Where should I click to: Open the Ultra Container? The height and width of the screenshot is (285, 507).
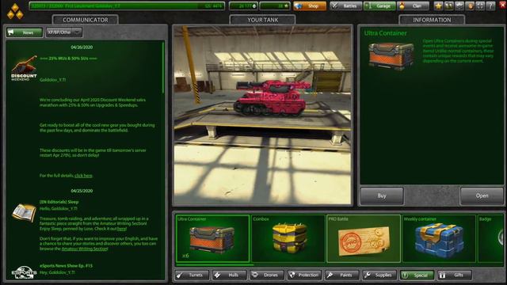(482, 196)
